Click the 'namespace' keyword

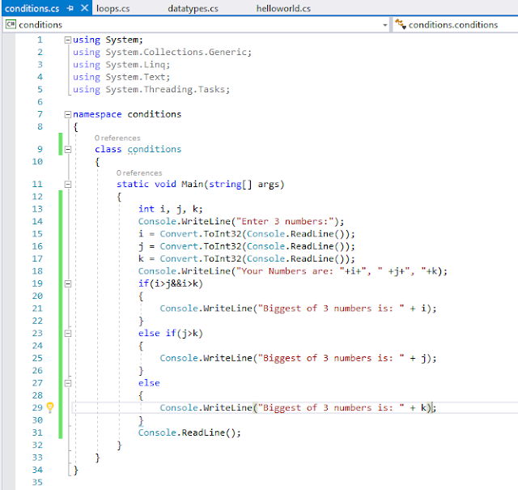pos(97,114)
